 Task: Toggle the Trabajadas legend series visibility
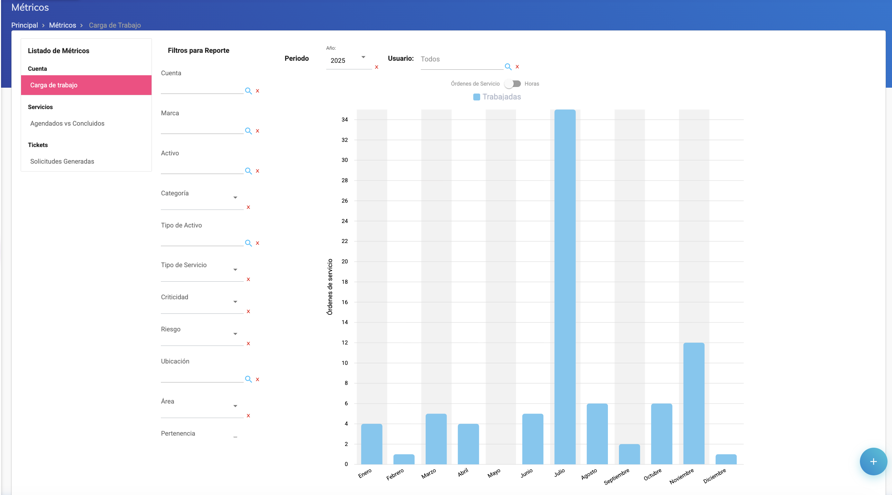coord(497,97)
